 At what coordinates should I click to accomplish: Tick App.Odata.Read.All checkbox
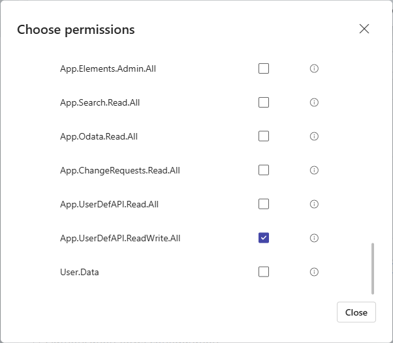click(264, 136)
